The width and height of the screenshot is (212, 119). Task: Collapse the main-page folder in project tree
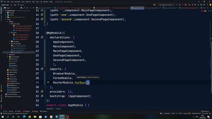click(x=10, y=24)
